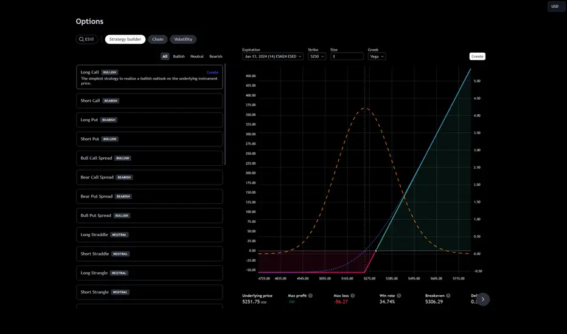Filter strategies by Bullish
The image size is (567, 334).
(x=179, y=56)
